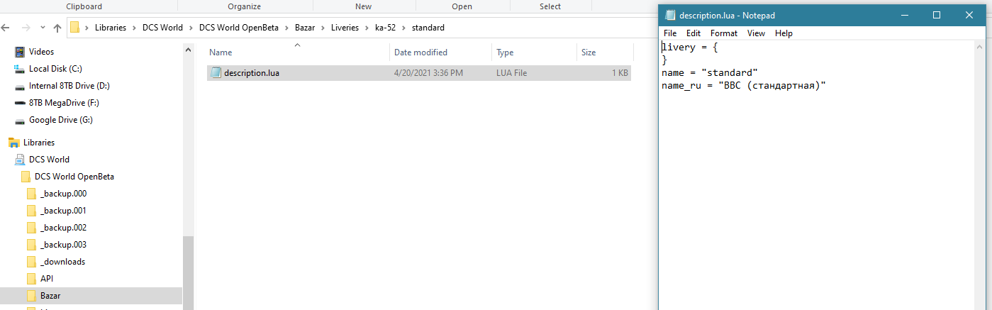Select the ka-52 breadcrumb segment

tap(385, 28)
